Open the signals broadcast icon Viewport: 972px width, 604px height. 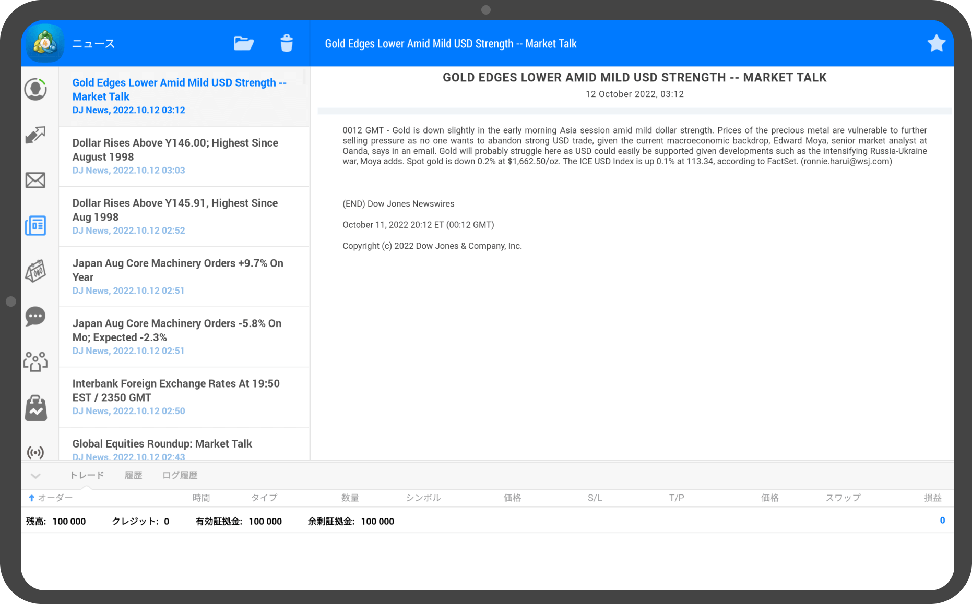coord(35,452)
